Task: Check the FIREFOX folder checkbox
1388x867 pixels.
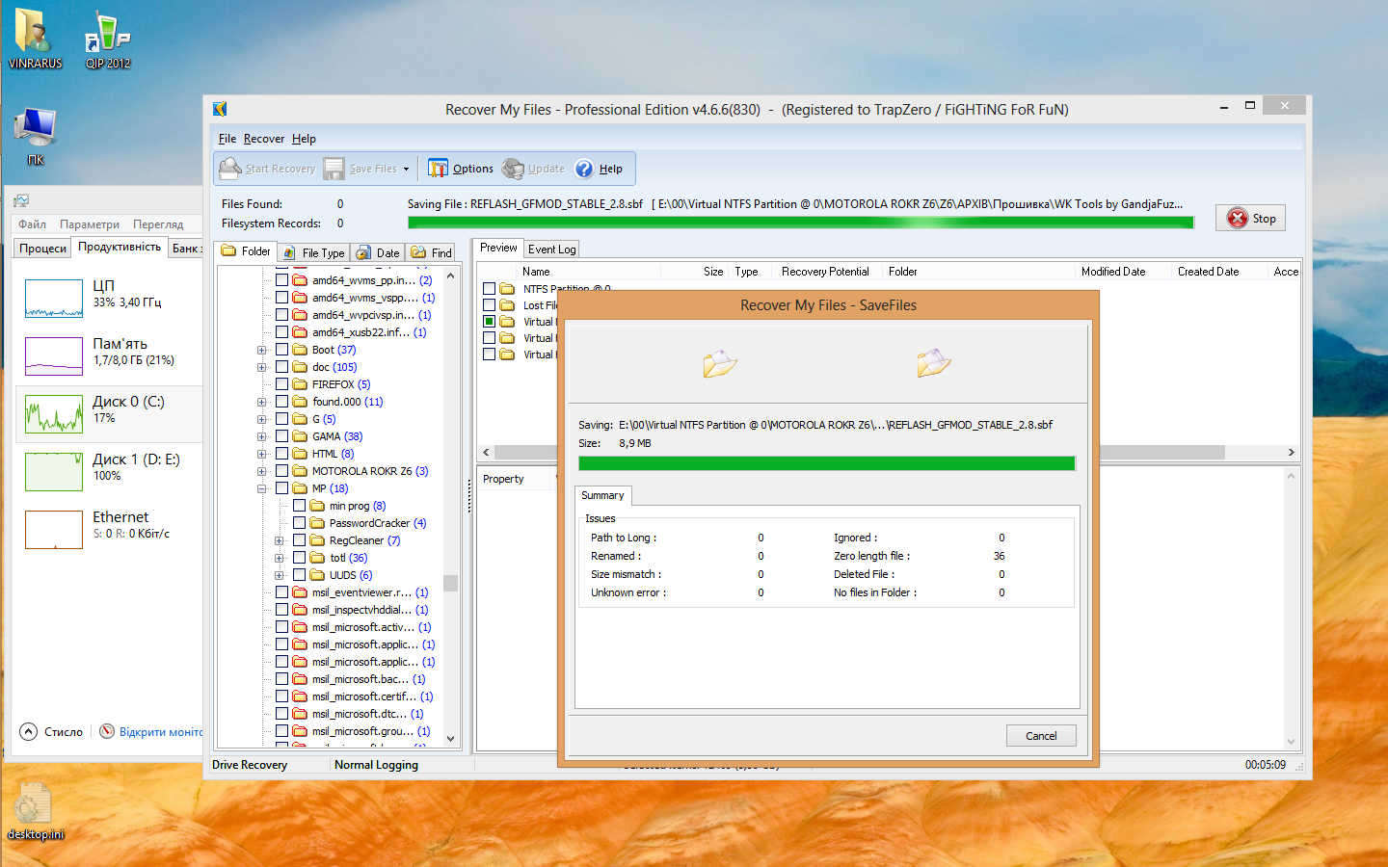Action: pos(282,384)
